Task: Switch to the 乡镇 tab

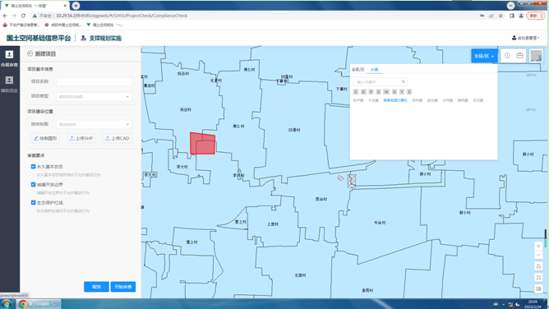Action: click(374, 70)
